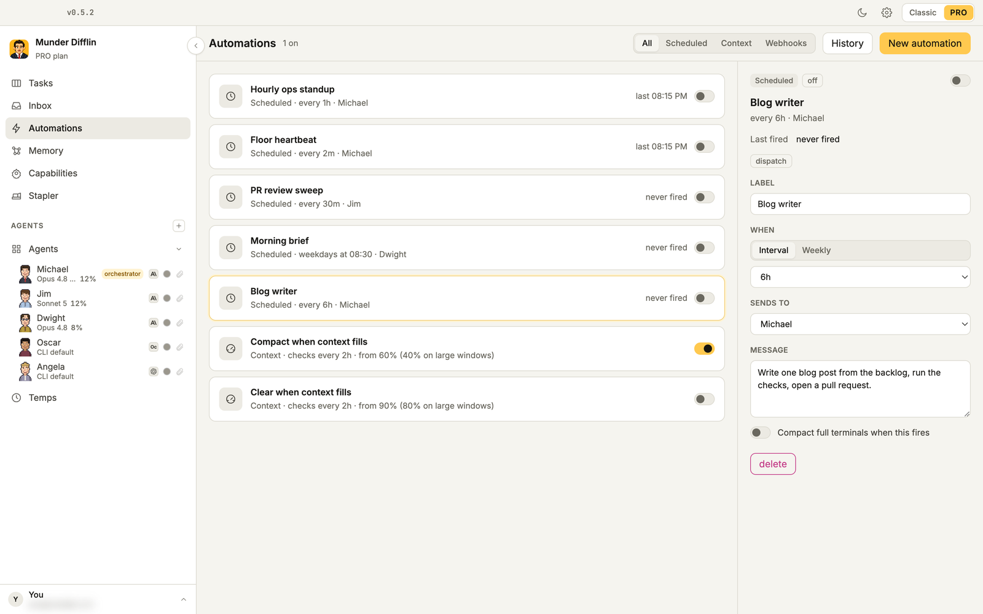Disable Compact when context fills toggle
The height and width of the screenshot is (614, 983).
tap(704, 349)
